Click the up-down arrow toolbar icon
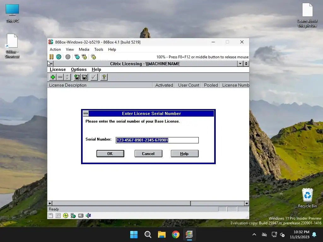The image size is (323, 242). tap(67, 77)
